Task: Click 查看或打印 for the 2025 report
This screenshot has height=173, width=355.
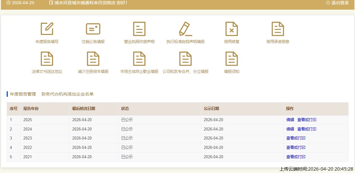Action: (x=307, y=120)
